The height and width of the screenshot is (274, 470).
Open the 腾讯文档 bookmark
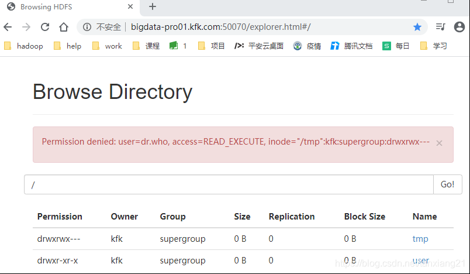pos(351,46)
